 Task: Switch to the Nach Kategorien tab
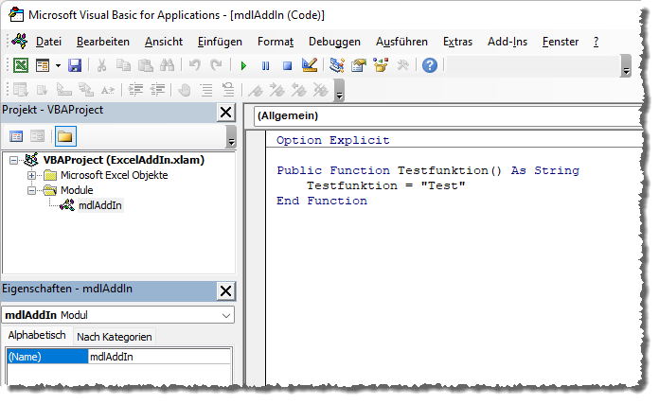click(114, 337)
